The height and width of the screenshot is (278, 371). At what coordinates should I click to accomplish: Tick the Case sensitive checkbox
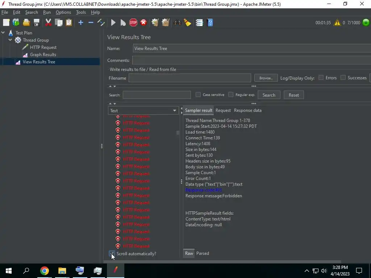pyautogui.click(x=198, y=94)
